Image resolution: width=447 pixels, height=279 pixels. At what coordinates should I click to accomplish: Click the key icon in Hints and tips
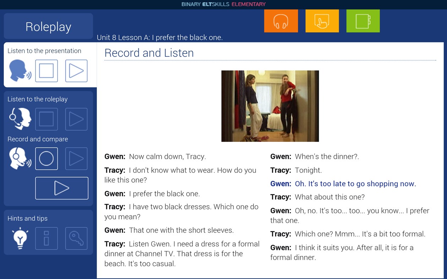coord(76,238)
